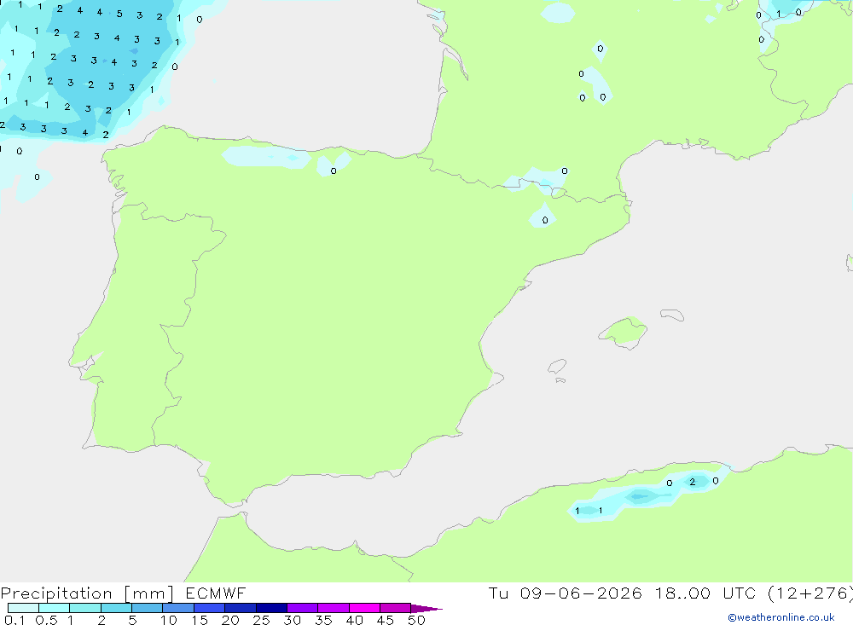Click the '(12+276)' forecast step text
The height and width of the screenshot is (625, 853).
coord(810,593)
